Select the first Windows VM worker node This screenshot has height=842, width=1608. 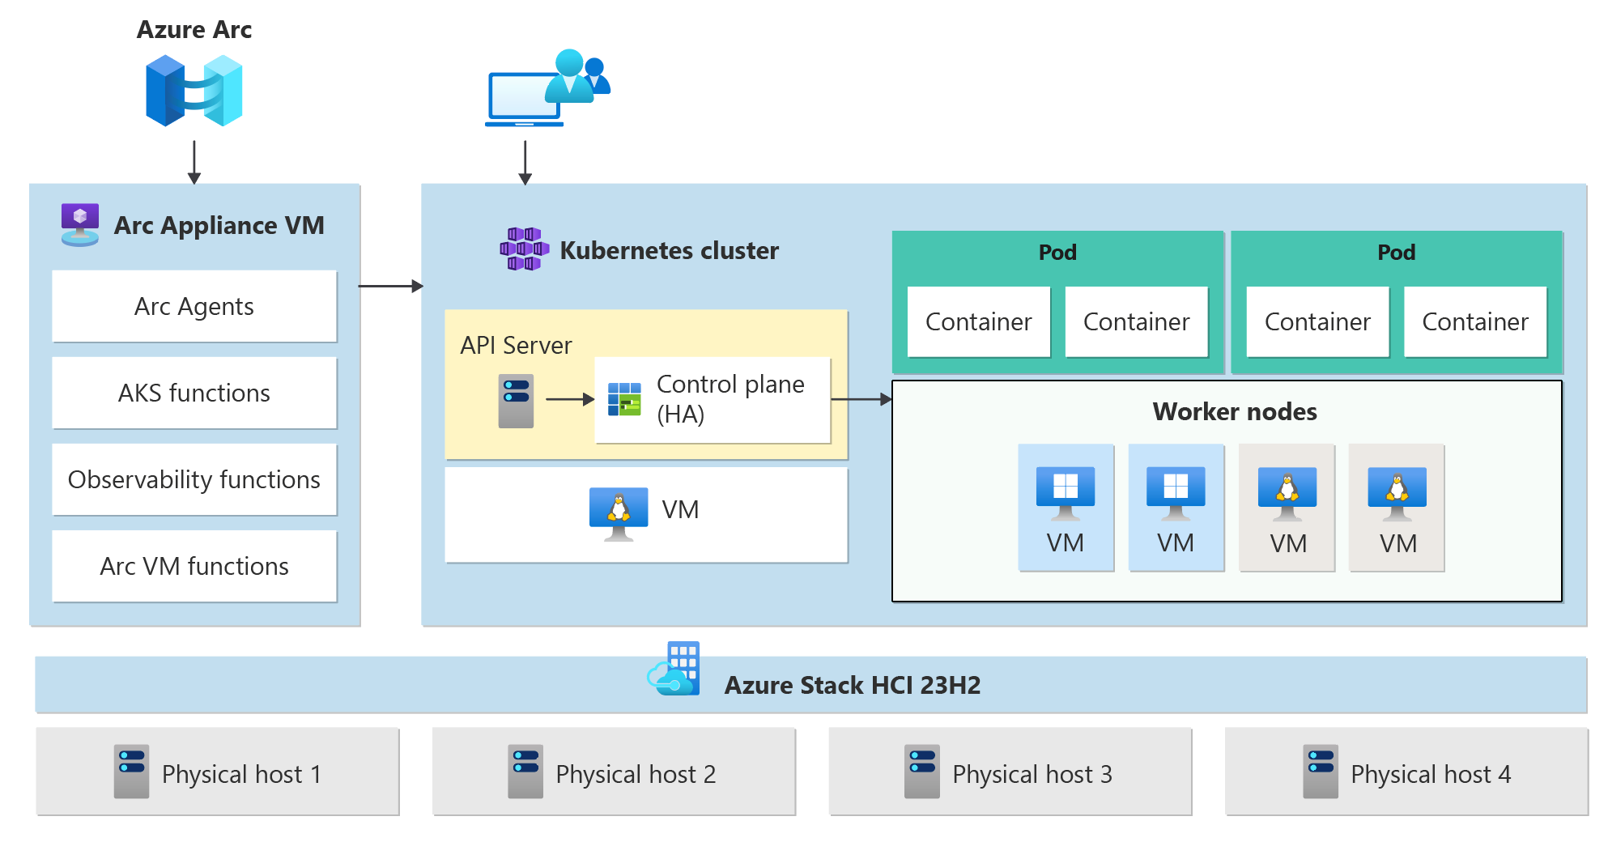tap(1066, 508)
